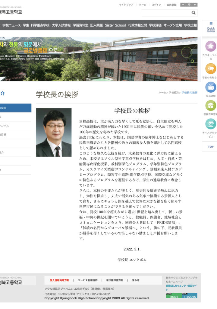Open the broadcast TV icon
This screenshot has height=309, width=217.
point(211,87)
